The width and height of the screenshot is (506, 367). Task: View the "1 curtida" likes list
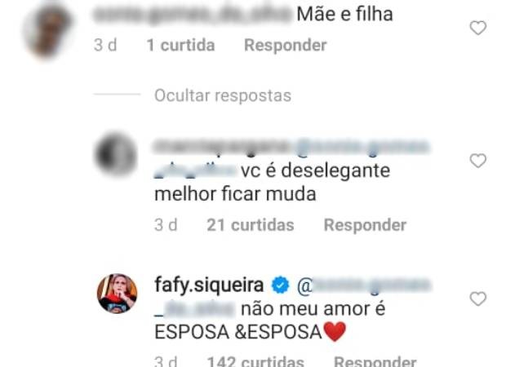pos(180,45)
